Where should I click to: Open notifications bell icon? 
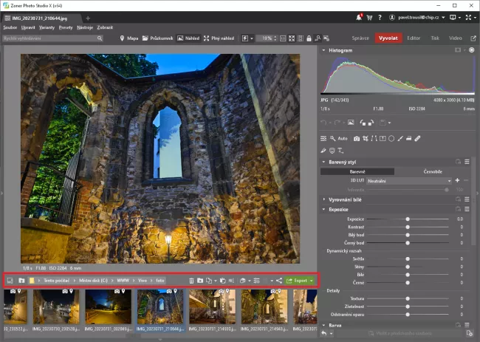pos(360,17)
